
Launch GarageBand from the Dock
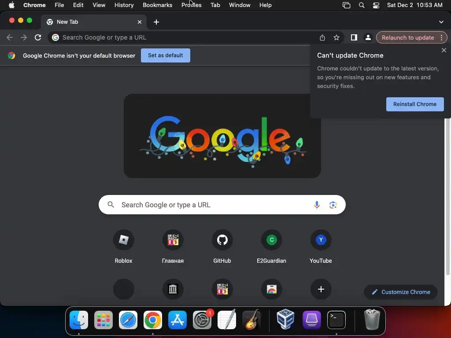[251, 320]
